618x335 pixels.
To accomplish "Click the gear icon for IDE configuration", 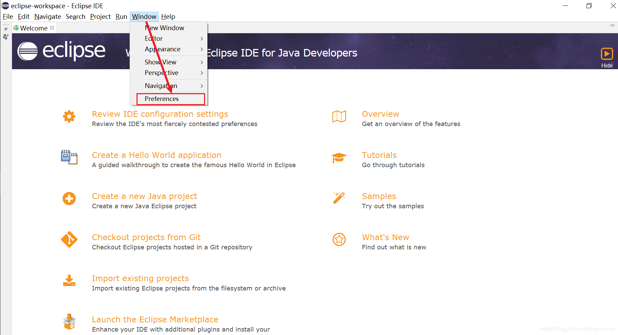I will [69, 116].
